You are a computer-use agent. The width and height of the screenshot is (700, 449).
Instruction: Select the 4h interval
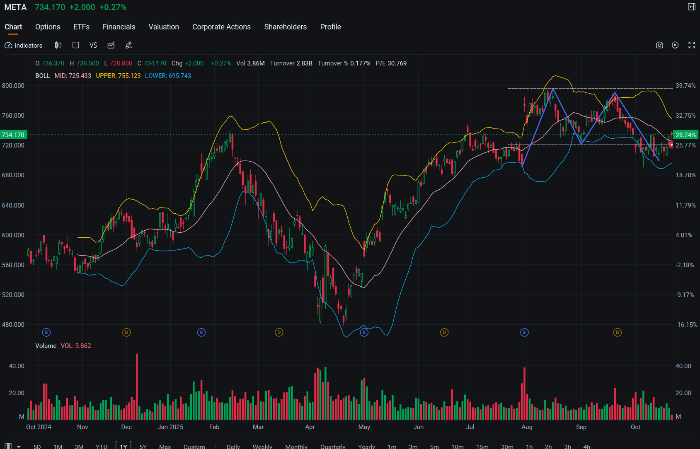pos(586,447)
